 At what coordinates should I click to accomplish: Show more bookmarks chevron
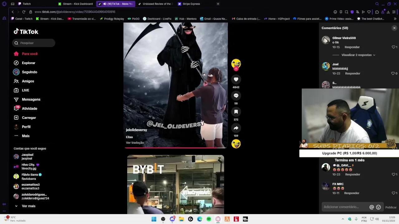pyautogui.click(x=395, y=19)
